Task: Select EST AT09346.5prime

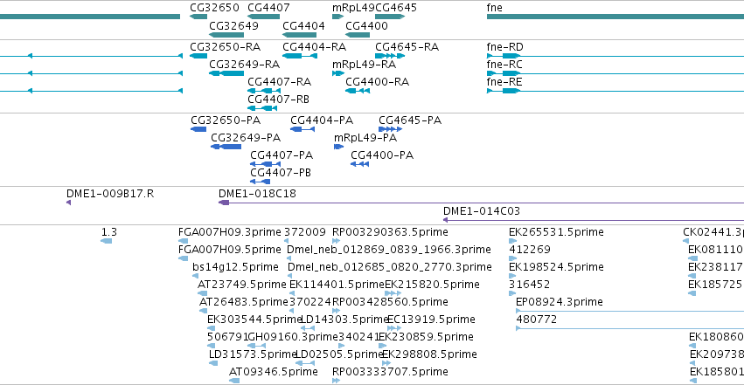Action: point(274,372)
